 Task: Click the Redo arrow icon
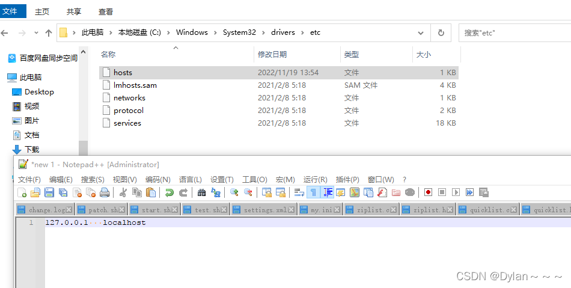pyautogui.click(x=183, y=192)
